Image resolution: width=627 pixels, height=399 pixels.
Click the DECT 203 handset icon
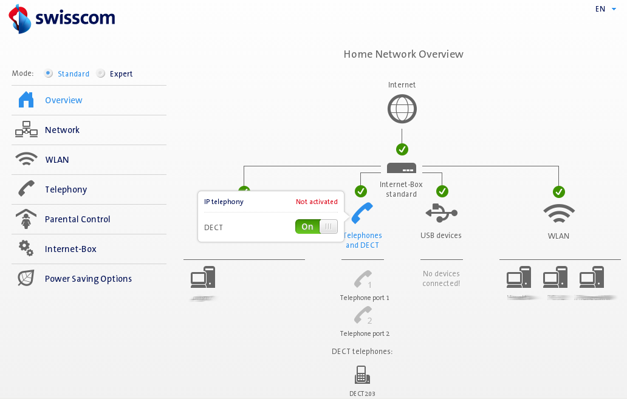(362, 375)
